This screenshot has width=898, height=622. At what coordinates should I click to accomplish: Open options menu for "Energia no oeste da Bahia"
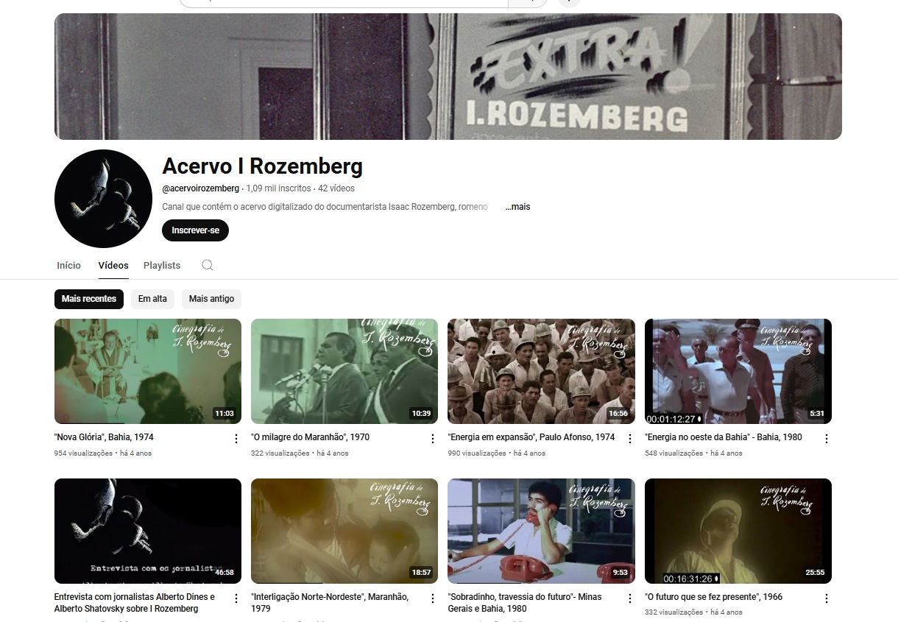click(827, 439)
